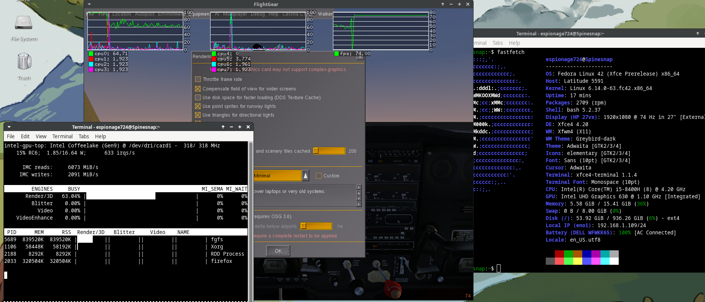The width and height of the screenshot is (705, 302).
Task: Enable the Custom quality checkbox
Action: [318, 176]
